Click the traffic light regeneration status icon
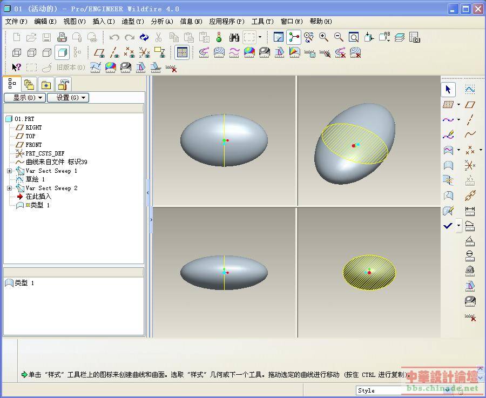Image resolution: width=486 pixels, height=398 pixels. (219, 37)
